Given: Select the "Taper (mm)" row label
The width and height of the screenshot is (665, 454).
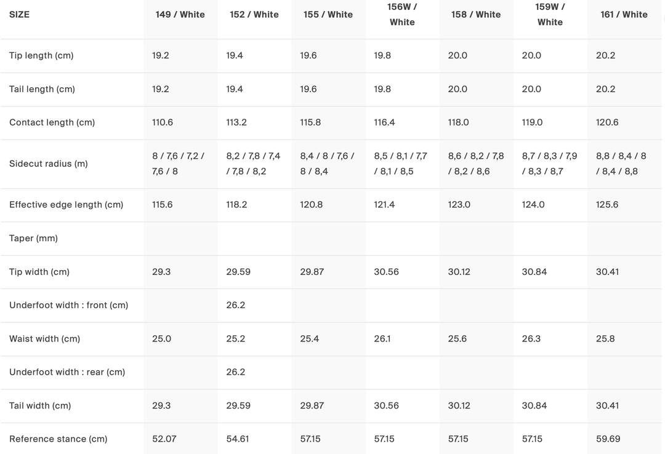Looking at the screenshot, I should (x=33, y=238).
